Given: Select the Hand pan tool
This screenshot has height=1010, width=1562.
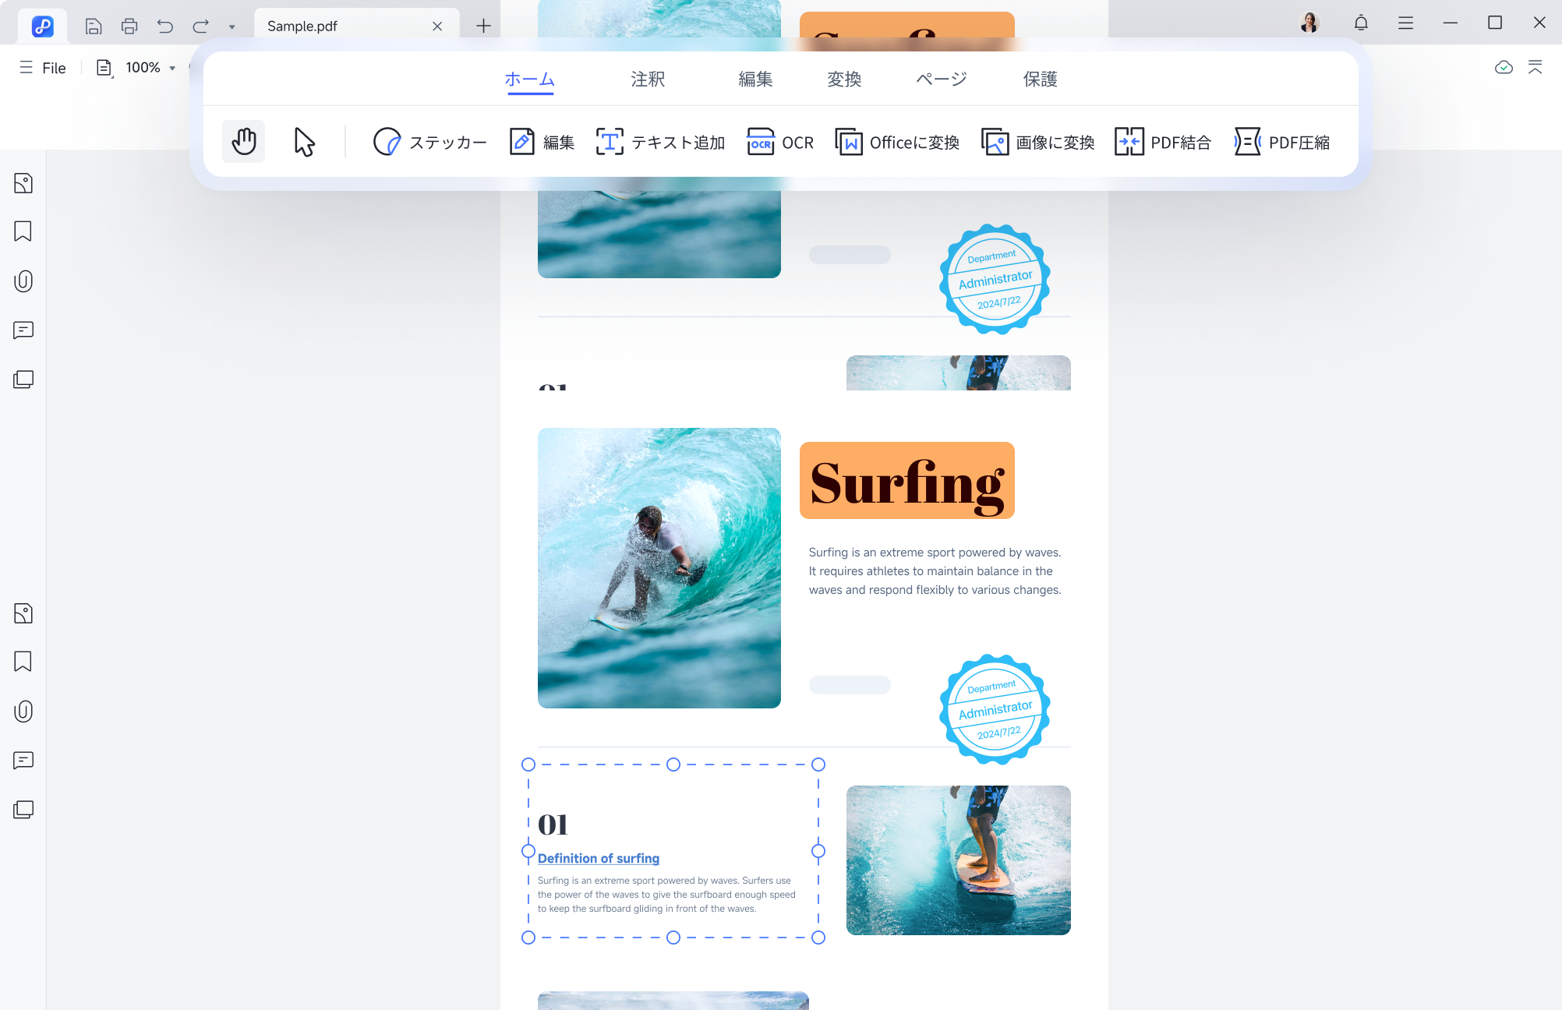Looking at the screenshot, I should click(243, 142).
